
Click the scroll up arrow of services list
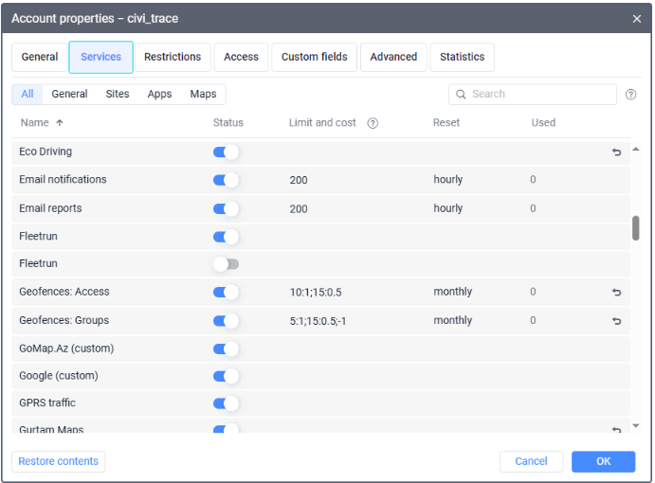tap(636, 149)
